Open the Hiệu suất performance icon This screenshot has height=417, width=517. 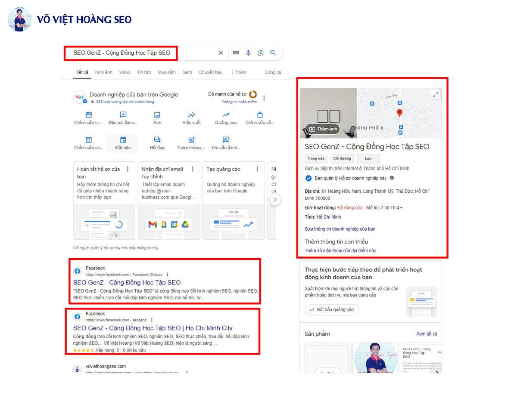point(191,115)
